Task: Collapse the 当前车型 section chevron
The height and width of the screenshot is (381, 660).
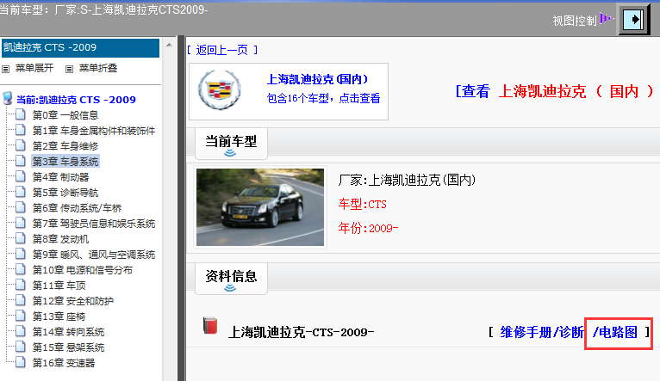Action: point(230,153)
